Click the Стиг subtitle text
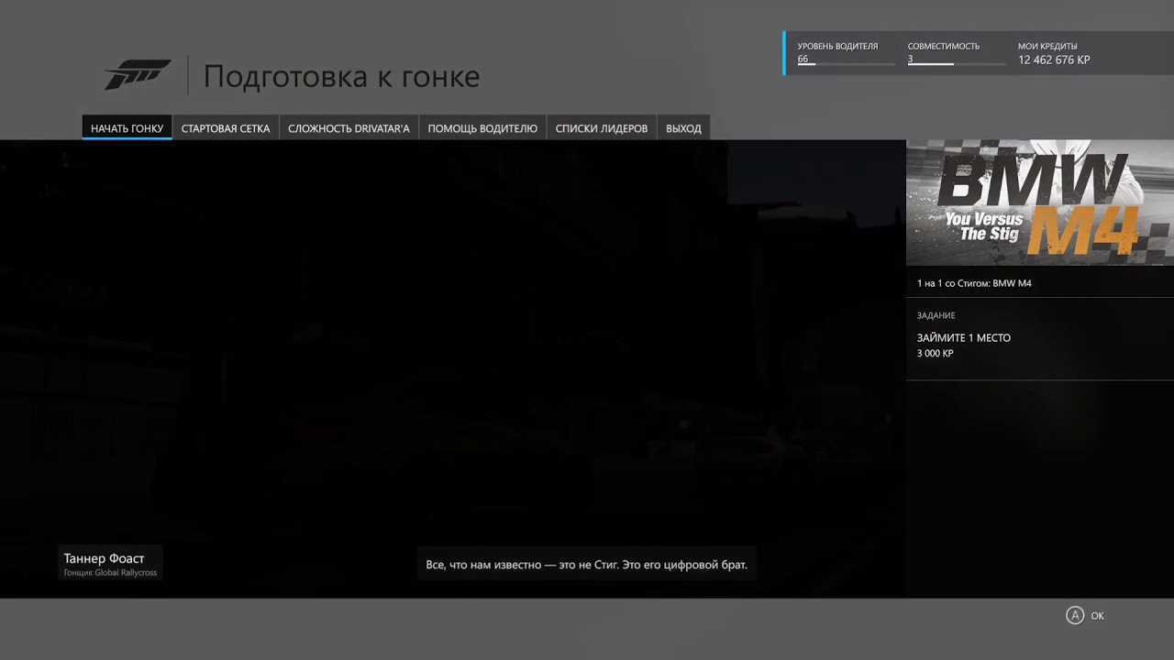Viewport: 1174px width, 660px height. click(x=587, y=565)
